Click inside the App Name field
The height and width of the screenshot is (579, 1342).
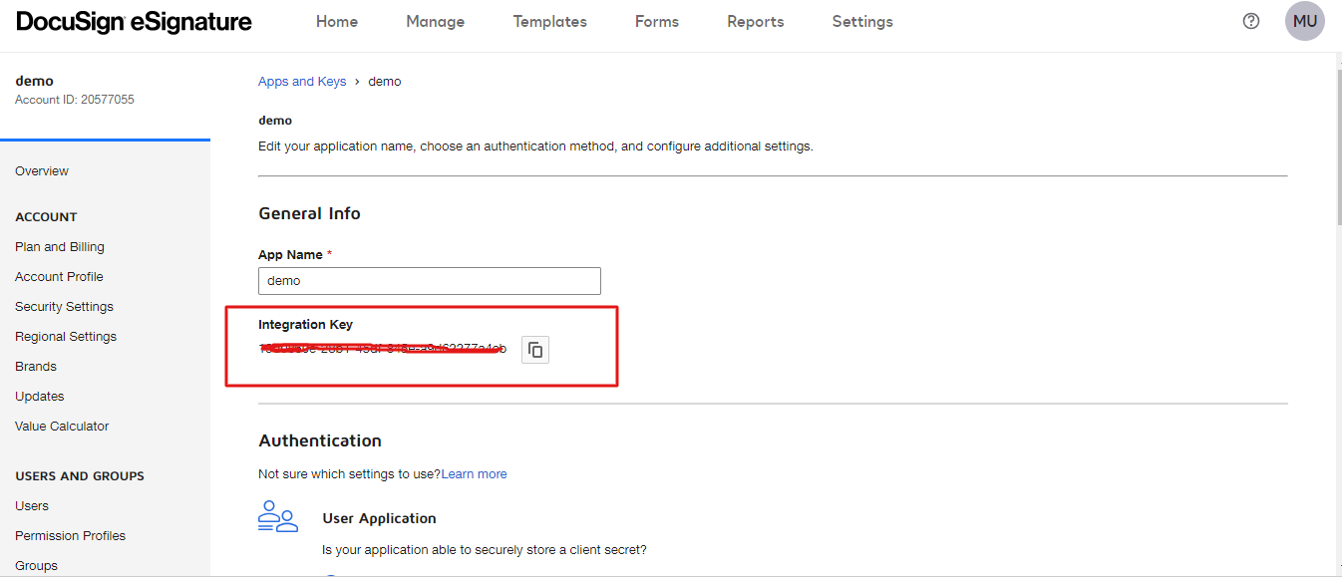[x=429, y=281]
